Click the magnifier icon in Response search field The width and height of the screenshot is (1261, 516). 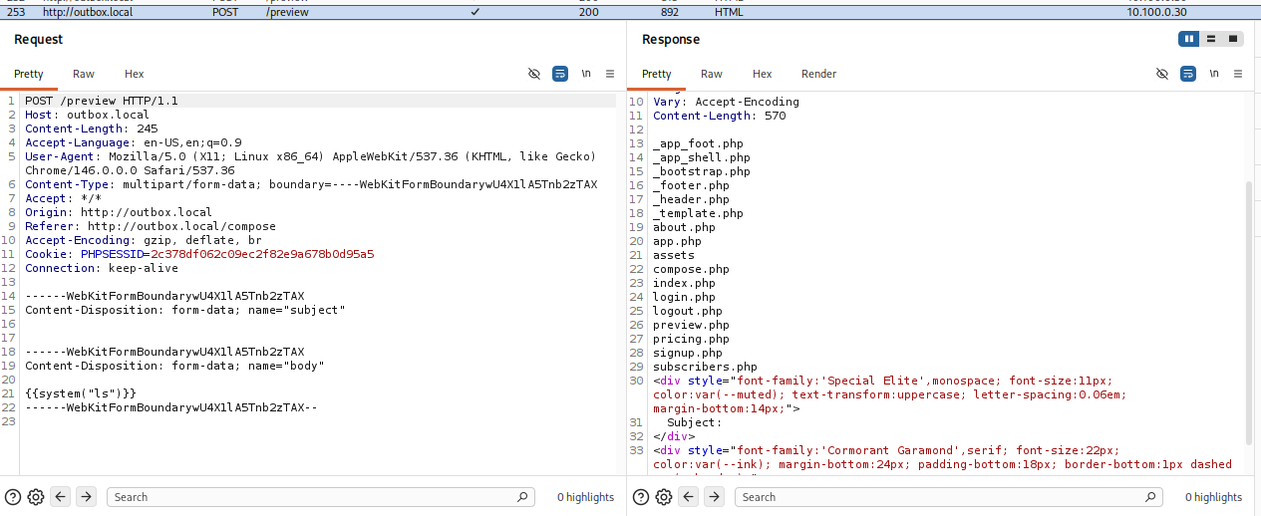[x=1151, y=497]
